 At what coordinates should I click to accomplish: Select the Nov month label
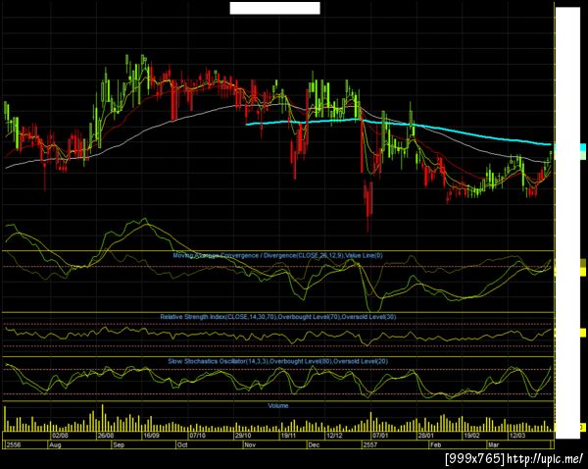[x=250, y=444]
